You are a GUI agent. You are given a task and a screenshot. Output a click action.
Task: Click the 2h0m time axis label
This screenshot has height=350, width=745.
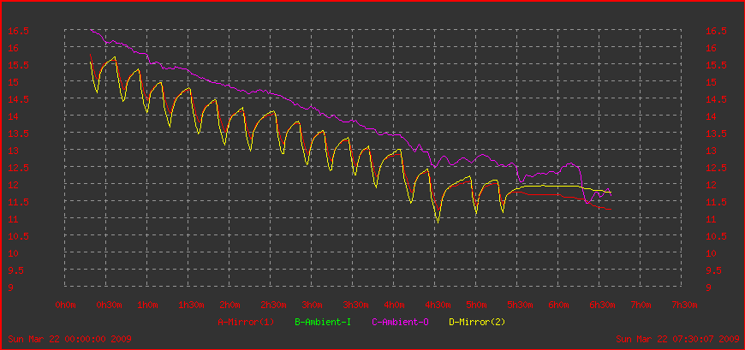[x=230, y=305]
